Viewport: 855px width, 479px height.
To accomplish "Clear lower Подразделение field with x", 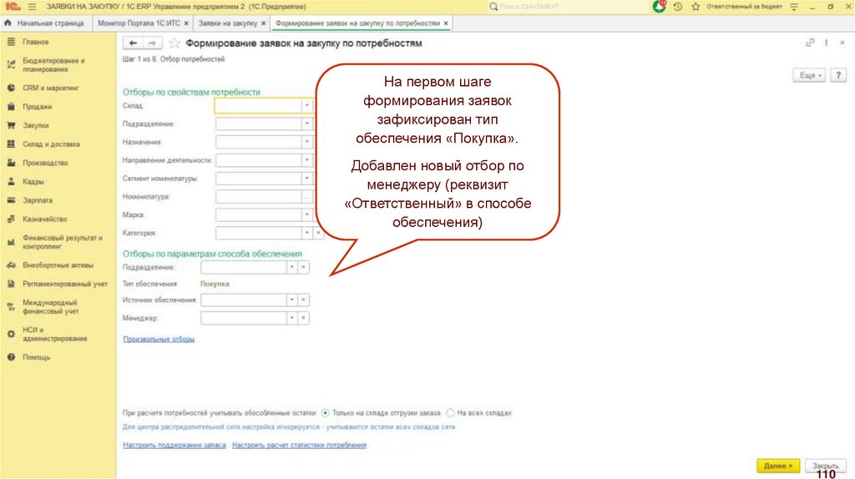I will 304,267.
